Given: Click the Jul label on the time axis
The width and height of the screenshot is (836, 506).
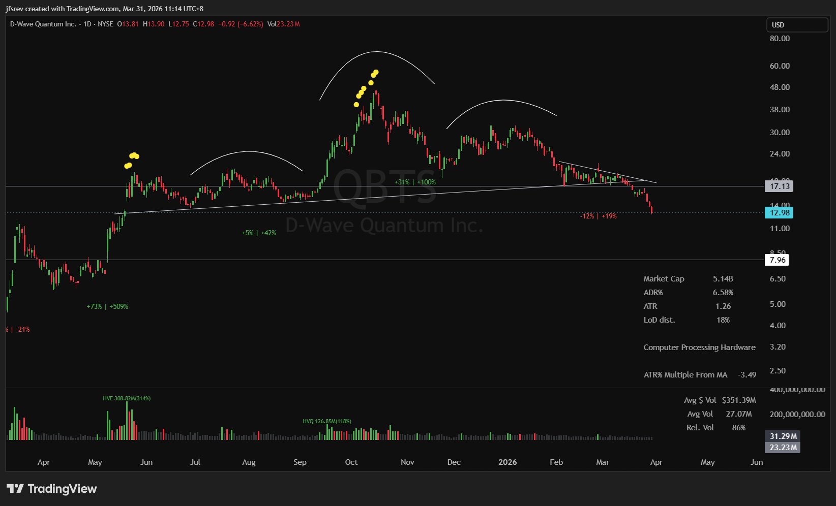Looking at the screenshot, I should (x=195, y=462).
